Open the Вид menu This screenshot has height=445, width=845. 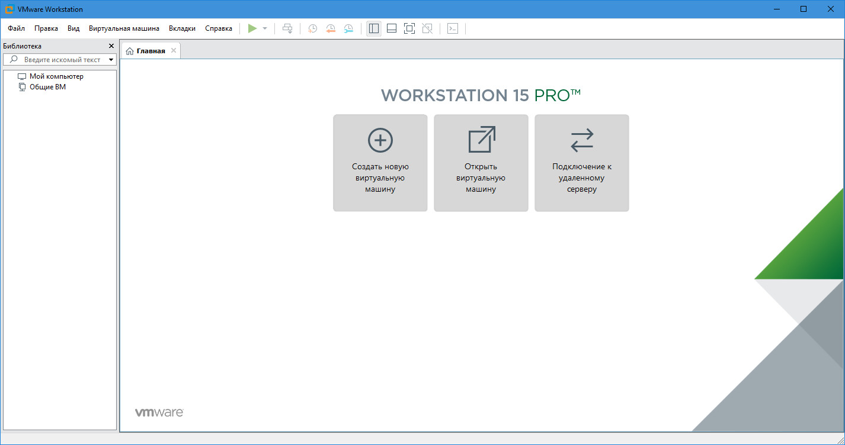pos(73,28)
